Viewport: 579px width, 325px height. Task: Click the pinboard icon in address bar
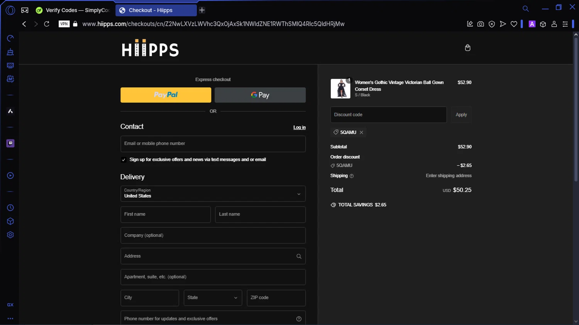tap(470, 24)
